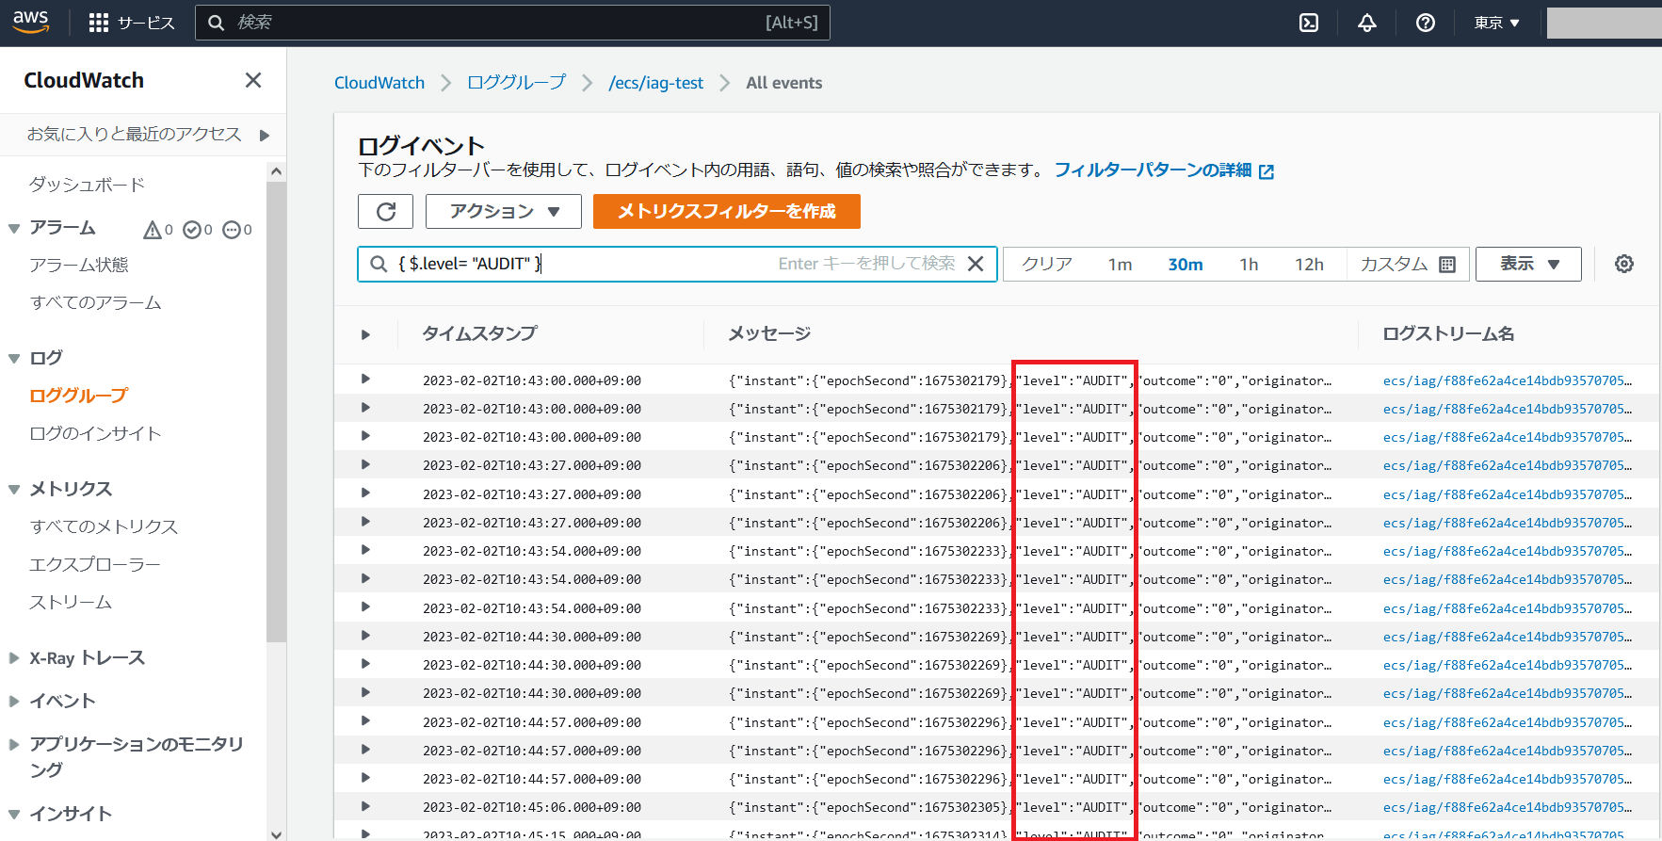
Task: Go to /ecs/iag-test breadcrumb
Action: pos(656,83)
